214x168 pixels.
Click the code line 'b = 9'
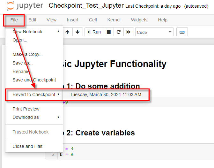66,154
